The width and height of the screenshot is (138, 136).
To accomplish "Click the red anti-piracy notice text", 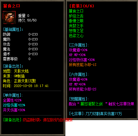I will click(x=48, y=120).
